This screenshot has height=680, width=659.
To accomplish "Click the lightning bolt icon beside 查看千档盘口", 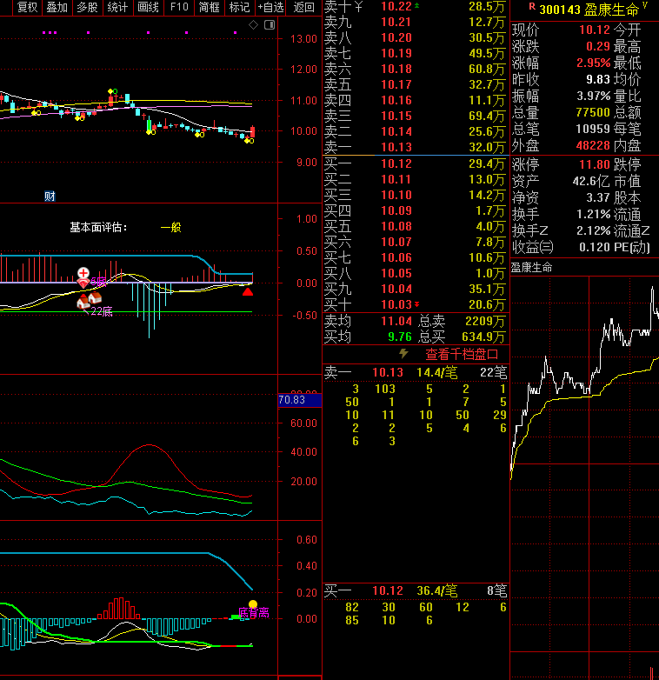I will click(403, 354).
